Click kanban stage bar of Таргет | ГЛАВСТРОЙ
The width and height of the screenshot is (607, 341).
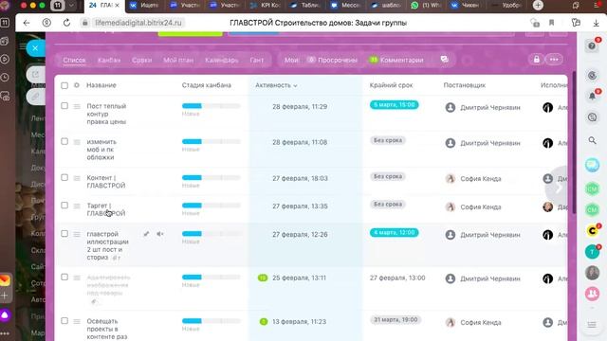click(x=211, y=206)
